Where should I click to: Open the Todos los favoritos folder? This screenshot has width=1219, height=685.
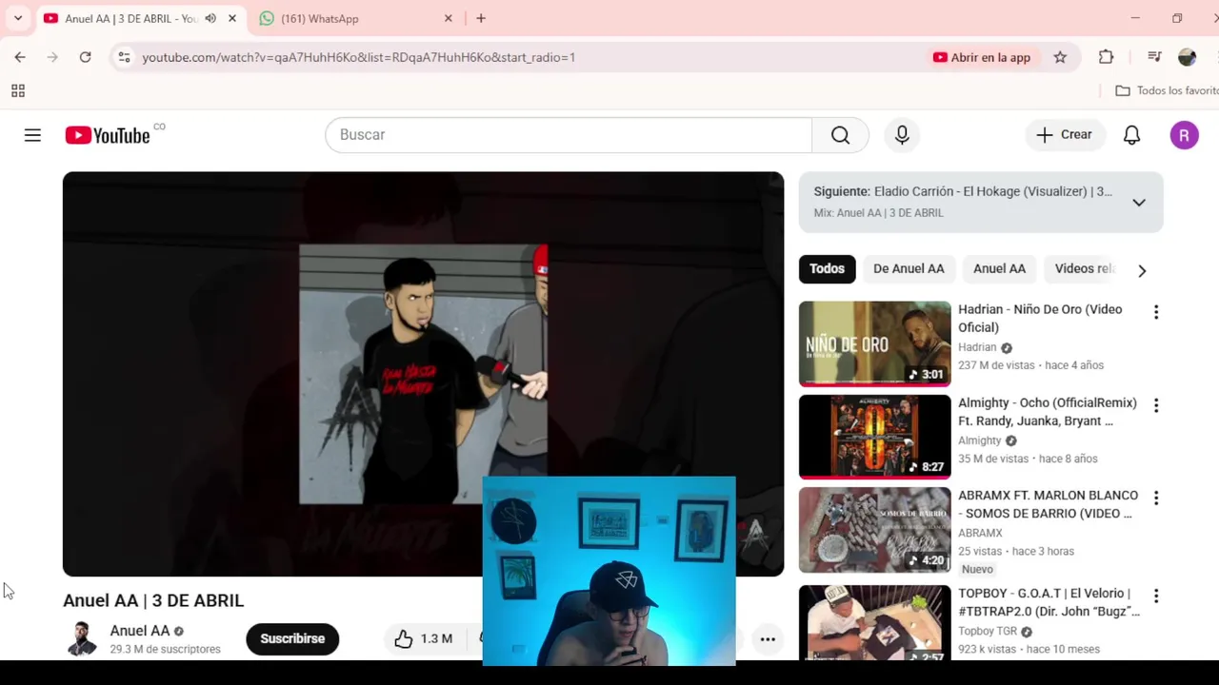click(1167, 90)
